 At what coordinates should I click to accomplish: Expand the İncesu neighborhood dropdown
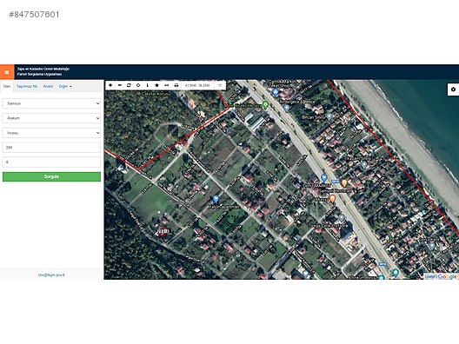click(x=51, y=133)
